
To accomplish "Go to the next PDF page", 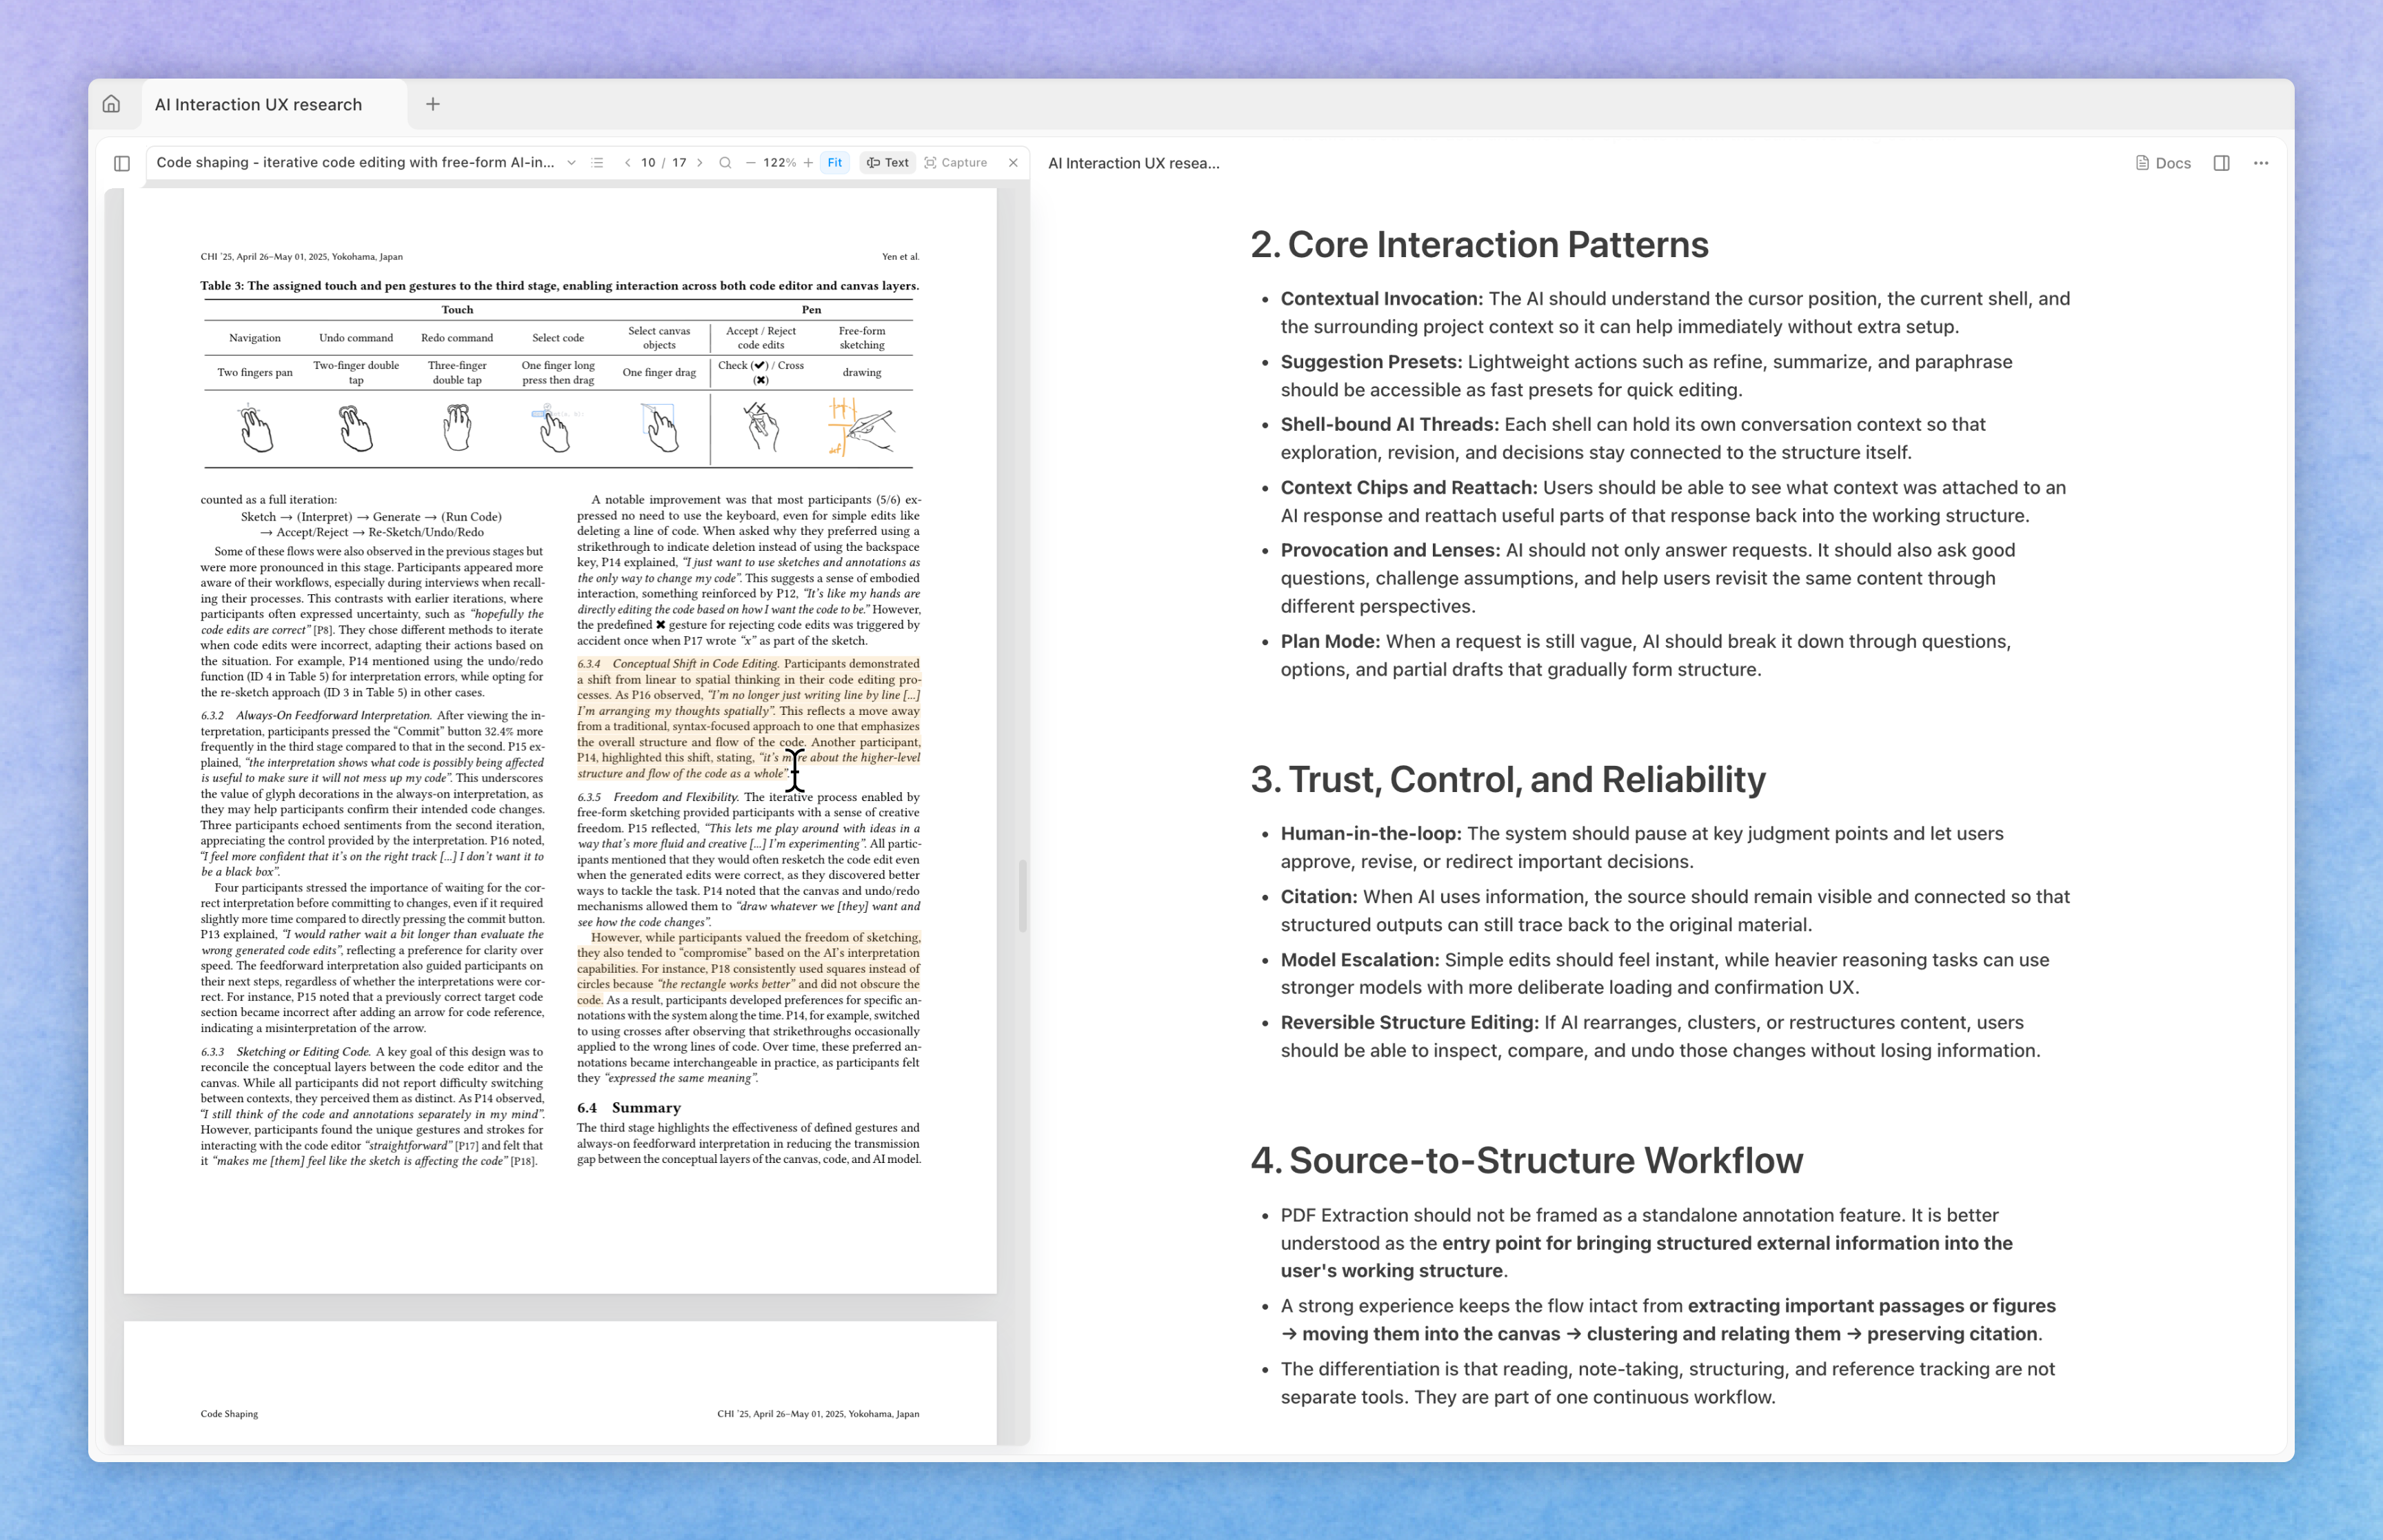I will point(700,162).
